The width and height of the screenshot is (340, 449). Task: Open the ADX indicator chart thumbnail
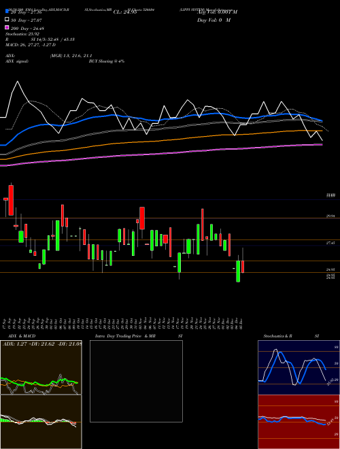click(x=41, y=367)
